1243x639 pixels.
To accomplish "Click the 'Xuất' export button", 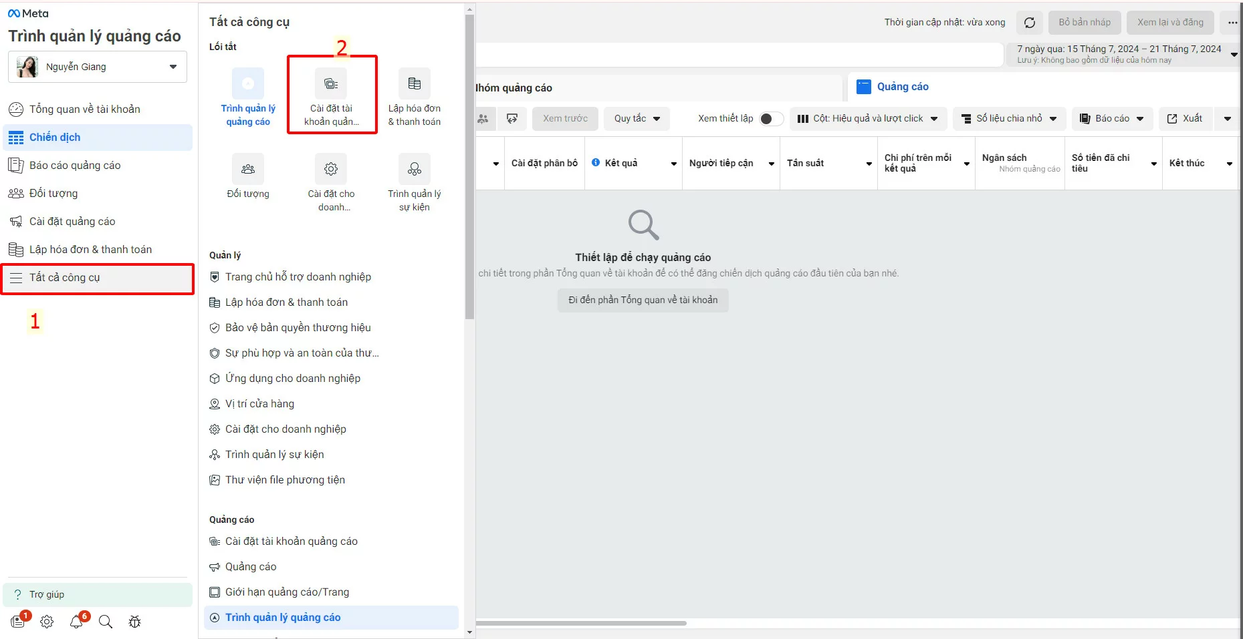I will point(1185,119).
